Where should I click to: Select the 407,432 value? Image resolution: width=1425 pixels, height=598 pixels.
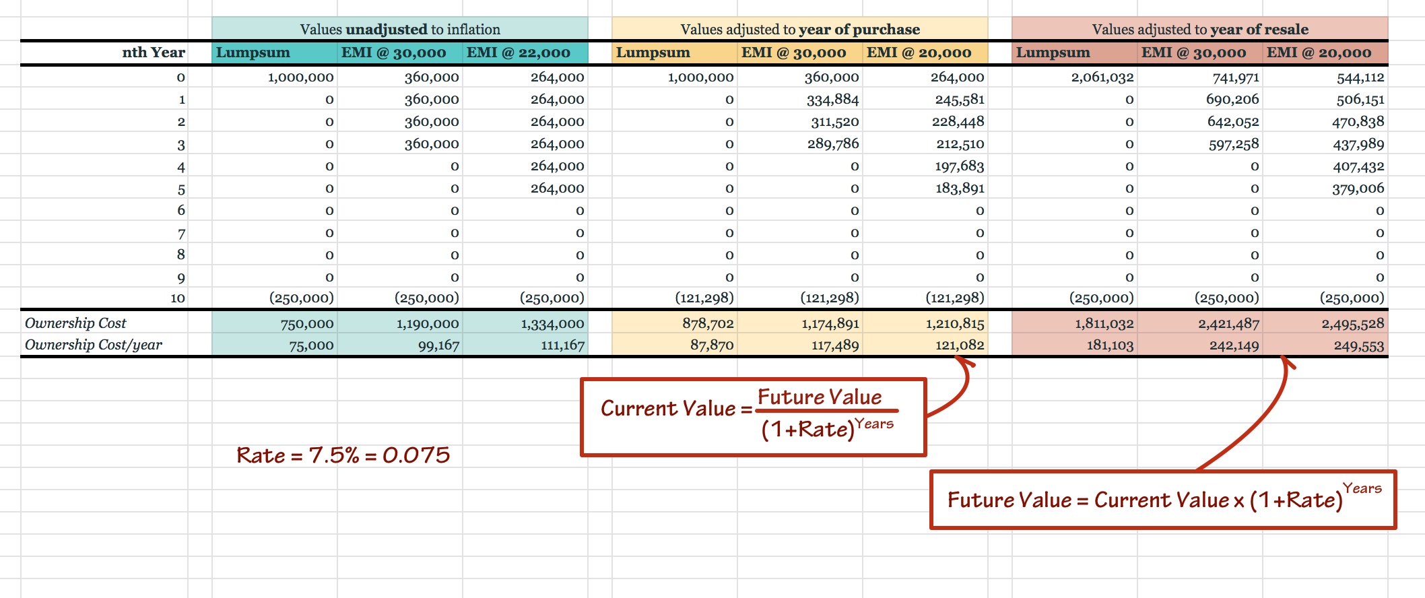tap(1358, 166)
